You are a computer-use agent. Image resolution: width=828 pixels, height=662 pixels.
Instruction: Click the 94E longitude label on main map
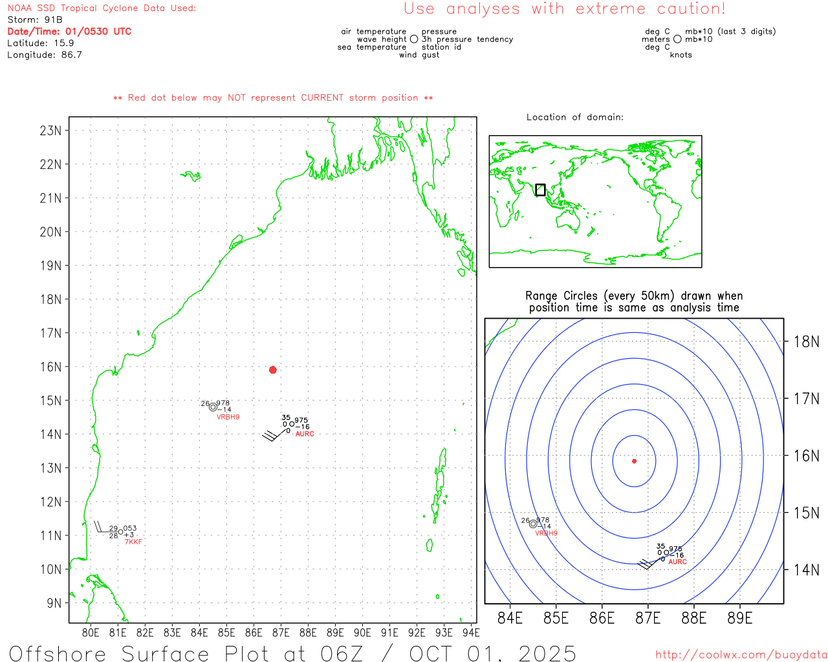[x=471, y=633]
